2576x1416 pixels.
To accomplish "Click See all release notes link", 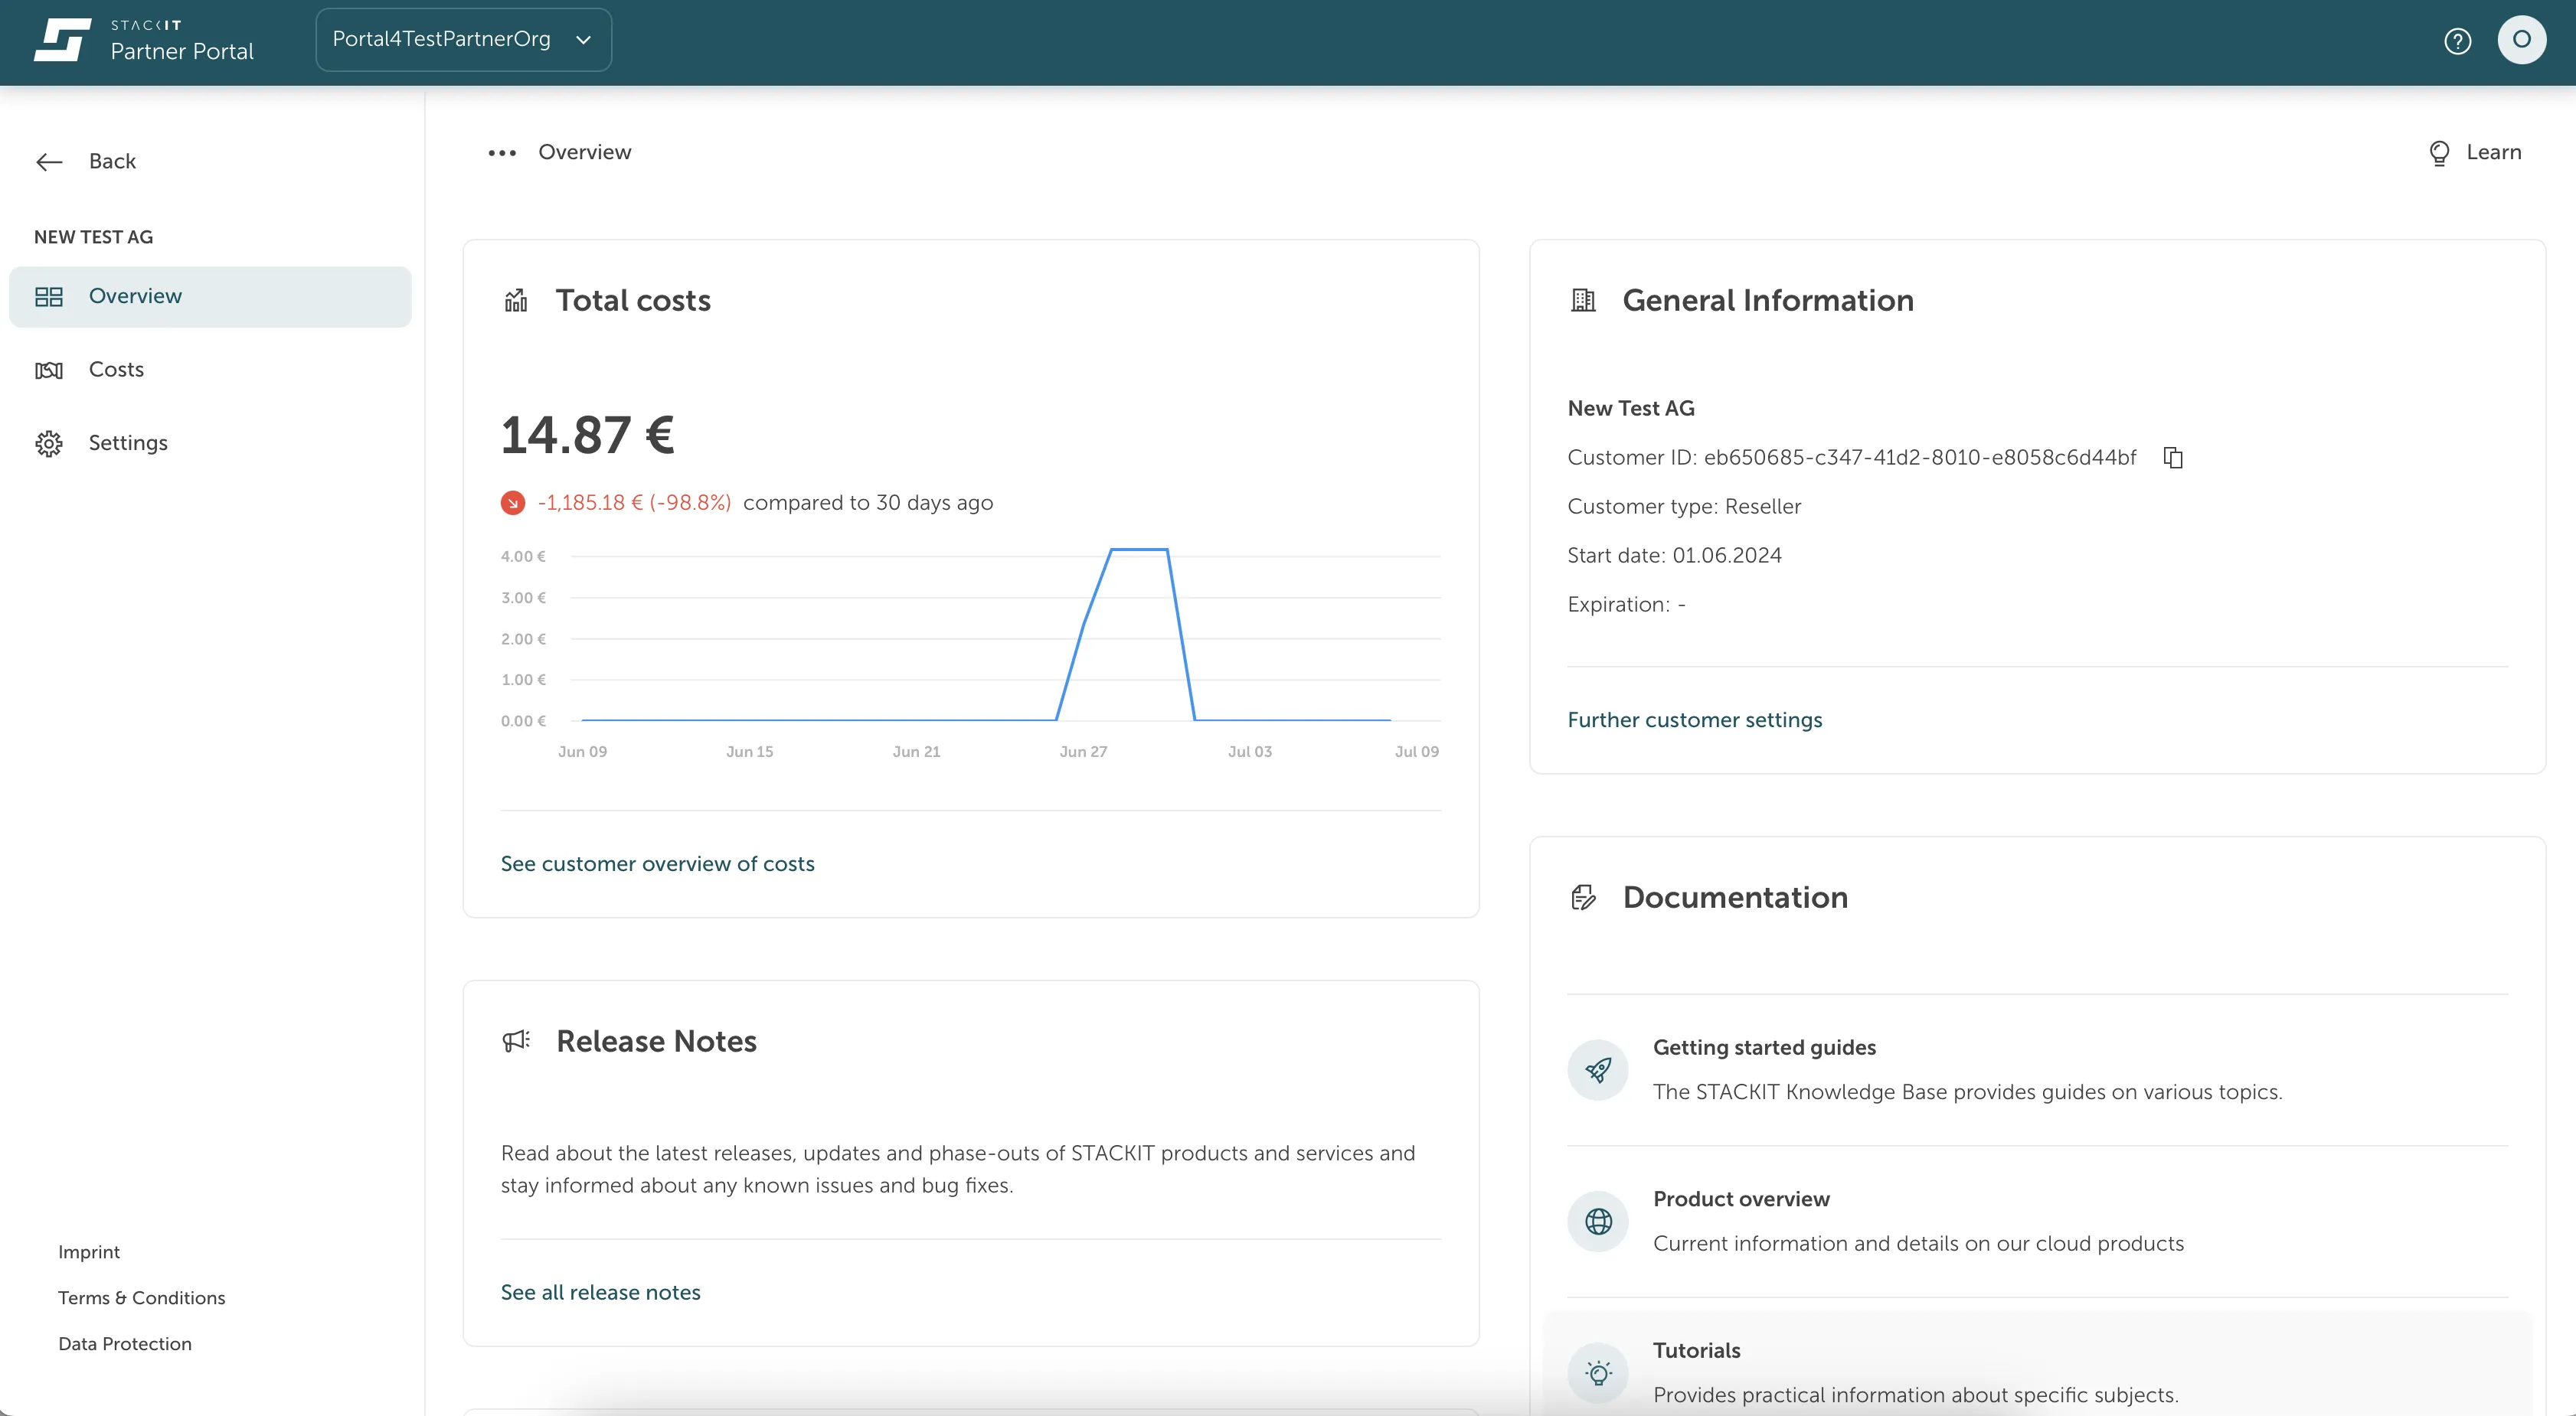I will [x=600, y=1292].
